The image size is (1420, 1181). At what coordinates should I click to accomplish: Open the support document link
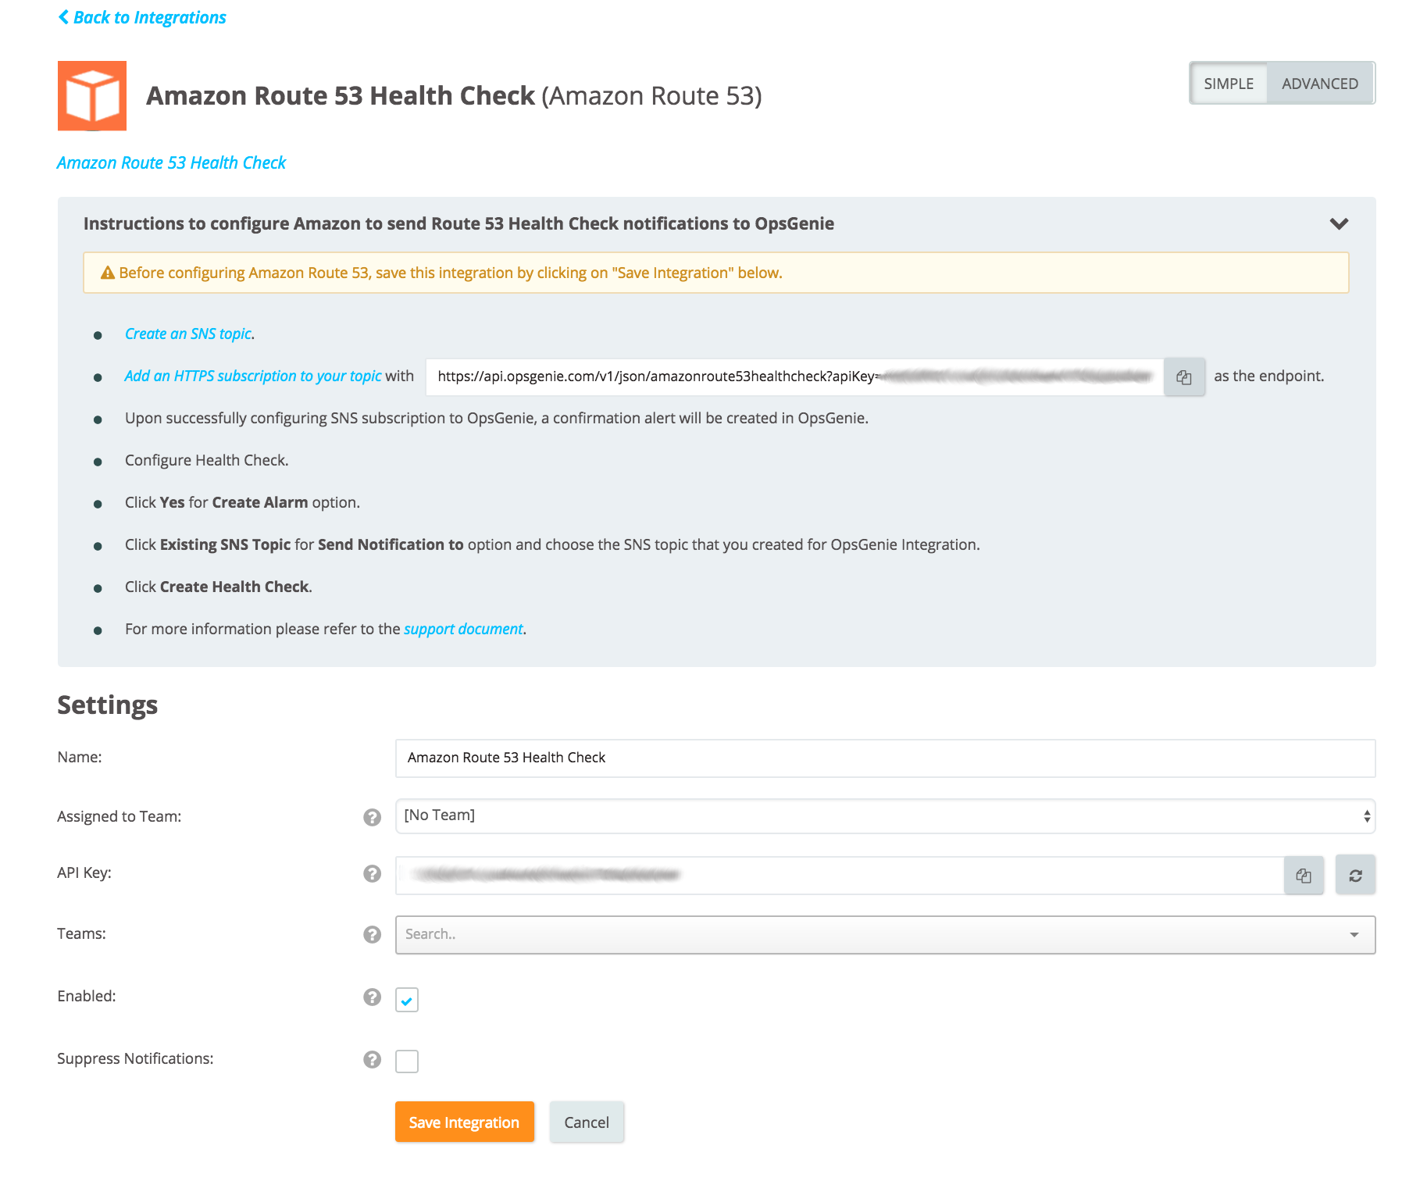[x=463, y=630]
